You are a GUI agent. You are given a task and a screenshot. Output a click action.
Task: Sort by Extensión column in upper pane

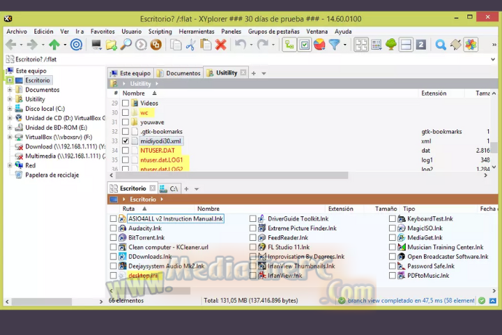click(x=434, y=94)
